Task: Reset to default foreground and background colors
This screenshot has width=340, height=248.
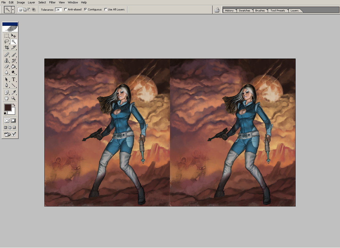Action: point(5,114)
